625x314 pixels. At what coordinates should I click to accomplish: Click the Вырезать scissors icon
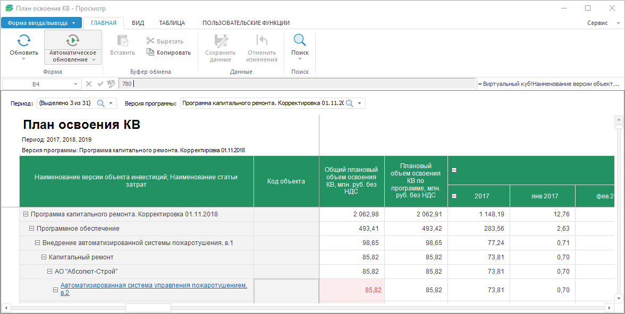click(x=150, y=41)
